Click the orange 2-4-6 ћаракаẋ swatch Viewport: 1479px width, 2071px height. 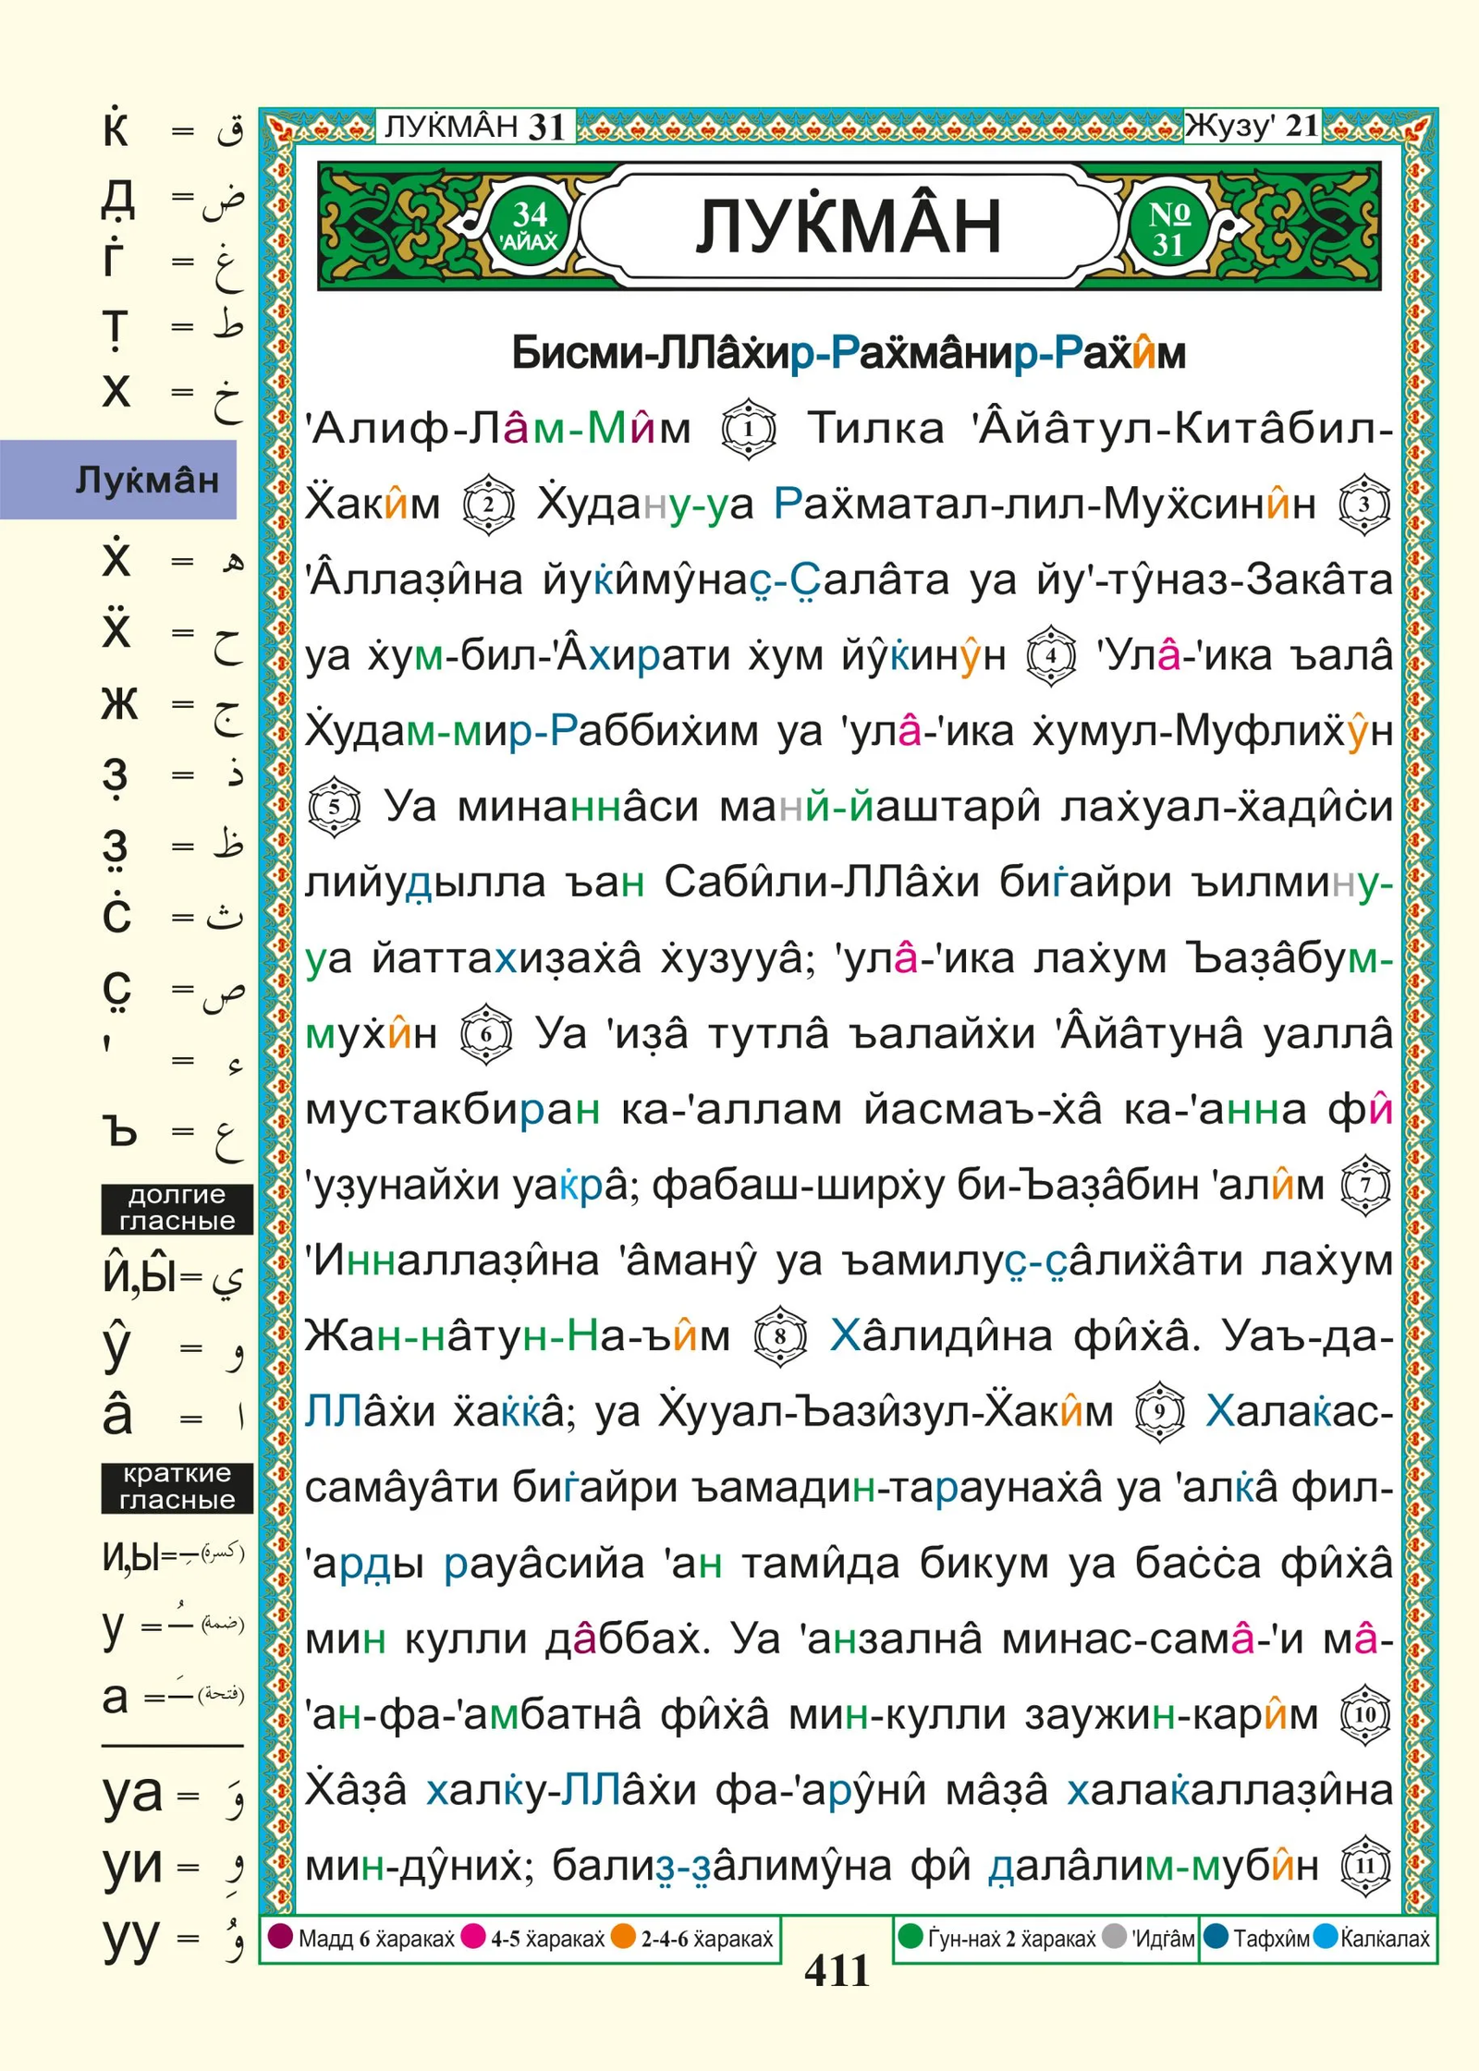tap(624, 1936)
